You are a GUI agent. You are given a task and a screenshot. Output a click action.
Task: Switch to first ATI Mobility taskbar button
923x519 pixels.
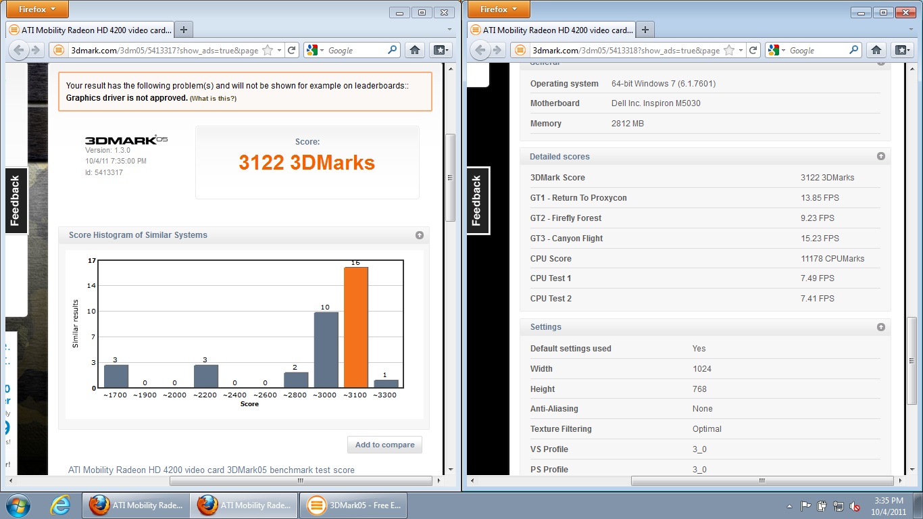click(136, 505)
